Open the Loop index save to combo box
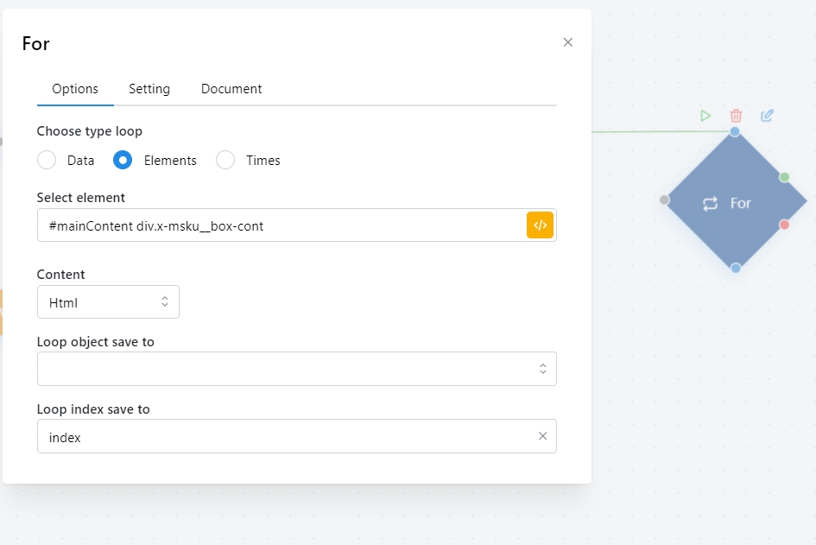 point(285,437)
